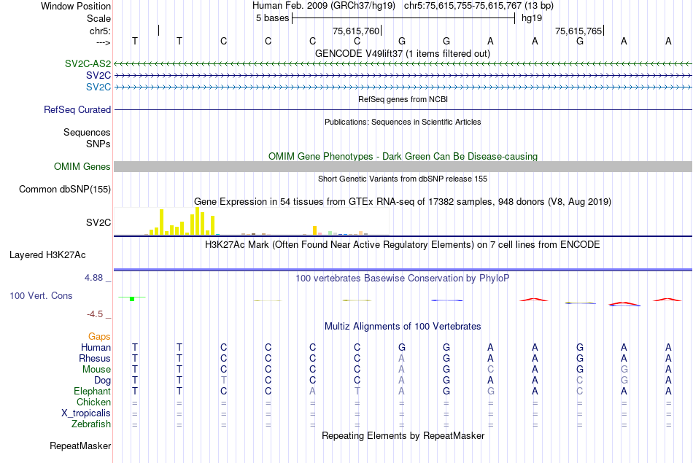The height and width of the screenshot is (463, 693).
Task: Click the RefSeq genes from NCBI title
Action: point(403,99)
